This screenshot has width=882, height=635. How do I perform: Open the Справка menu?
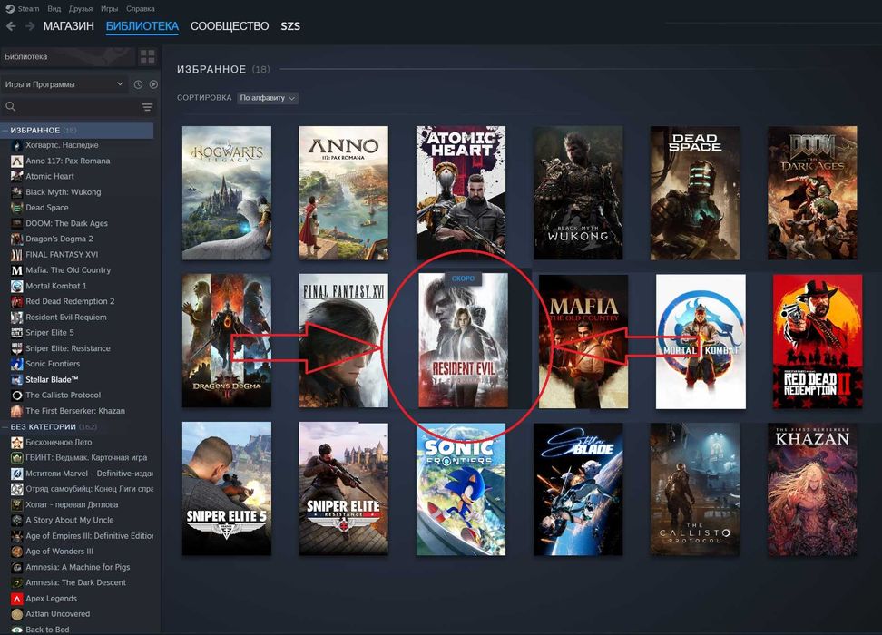(x=140, y=8)
